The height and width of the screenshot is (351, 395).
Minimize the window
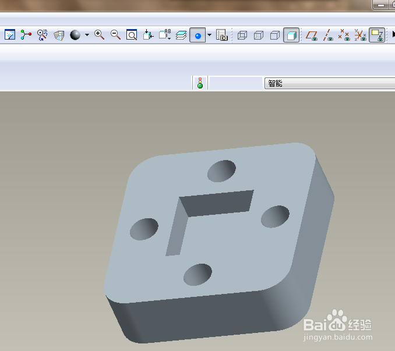point(381,5)
